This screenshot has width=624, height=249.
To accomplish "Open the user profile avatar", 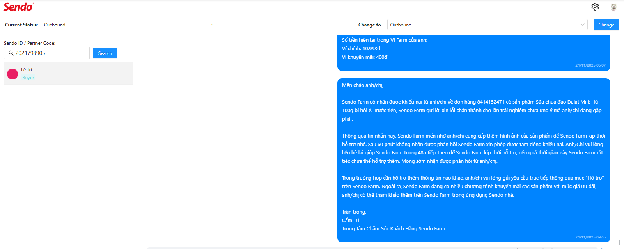I will tap(613, 7).
